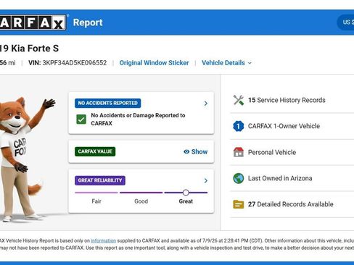Image resolution: width=354 pixels, height=265 pixels.
Task: Select the NO ACCIDENTS REPORTED blue badge
Action: tap(108, 104)
